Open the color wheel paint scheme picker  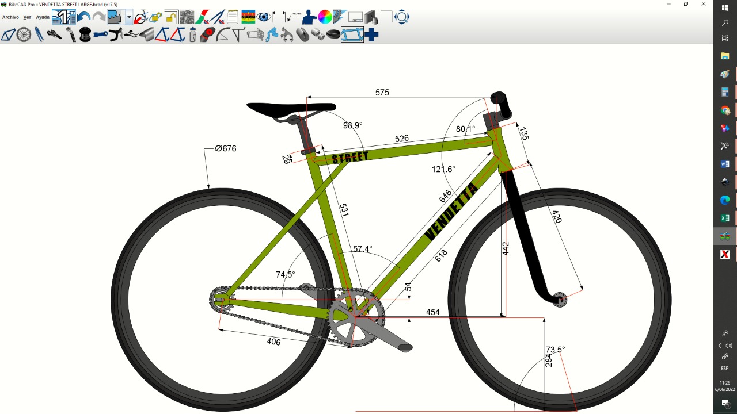pyautogui.click(x=323, y=16)
